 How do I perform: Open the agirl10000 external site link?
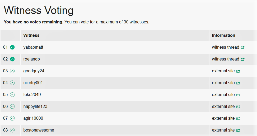click(223, 118)
